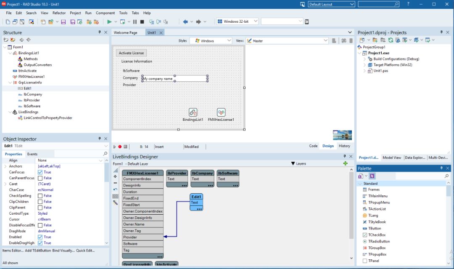The width and height of the screenshot is (454, 269).
Task: Open the Style dropdown showing Windows
Action: pyautogui.click(x=211, y=41)
